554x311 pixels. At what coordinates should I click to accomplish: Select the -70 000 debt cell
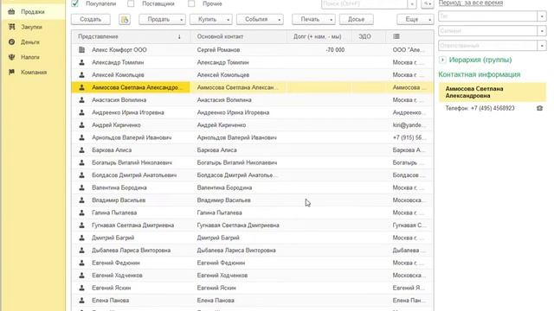pos(319,50)
